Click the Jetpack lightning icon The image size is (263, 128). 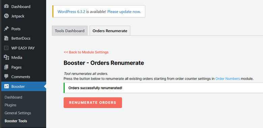point(6,16)
